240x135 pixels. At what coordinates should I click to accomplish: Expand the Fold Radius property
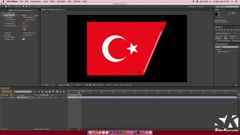tap(3, 24)
